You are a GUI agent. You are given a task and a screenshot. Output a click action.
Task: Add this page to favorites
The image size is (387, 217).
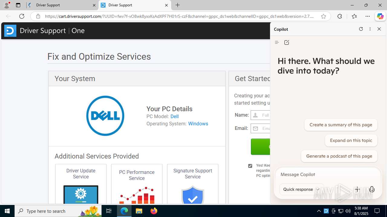click(324, 16)
